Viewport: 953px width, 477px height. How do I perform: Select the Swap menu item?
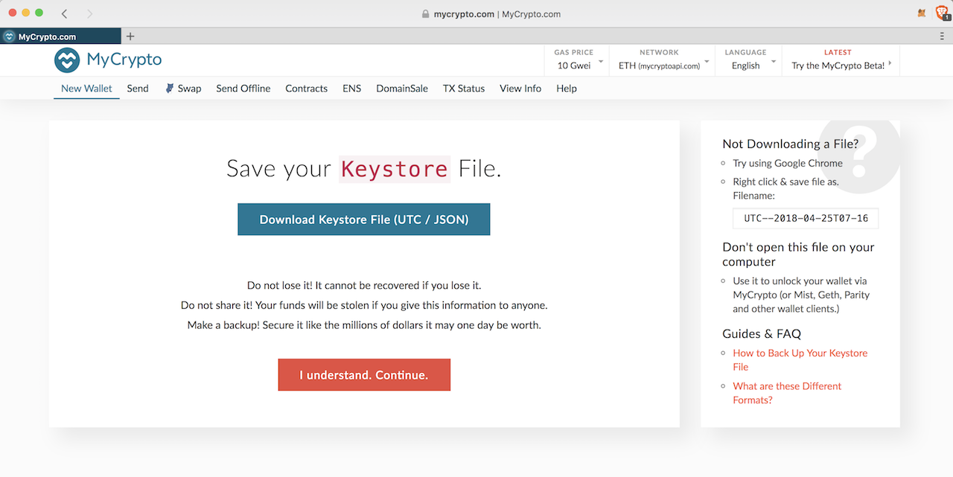pos(183,89)
